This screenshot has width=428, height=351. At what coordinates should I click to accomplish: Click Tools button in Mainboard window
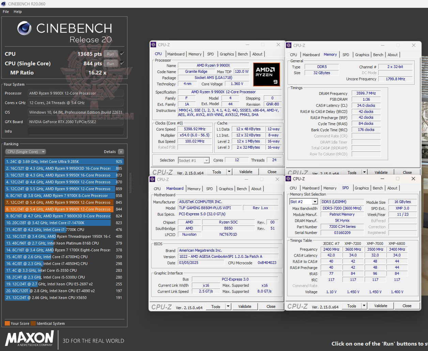tap(216, 306)
